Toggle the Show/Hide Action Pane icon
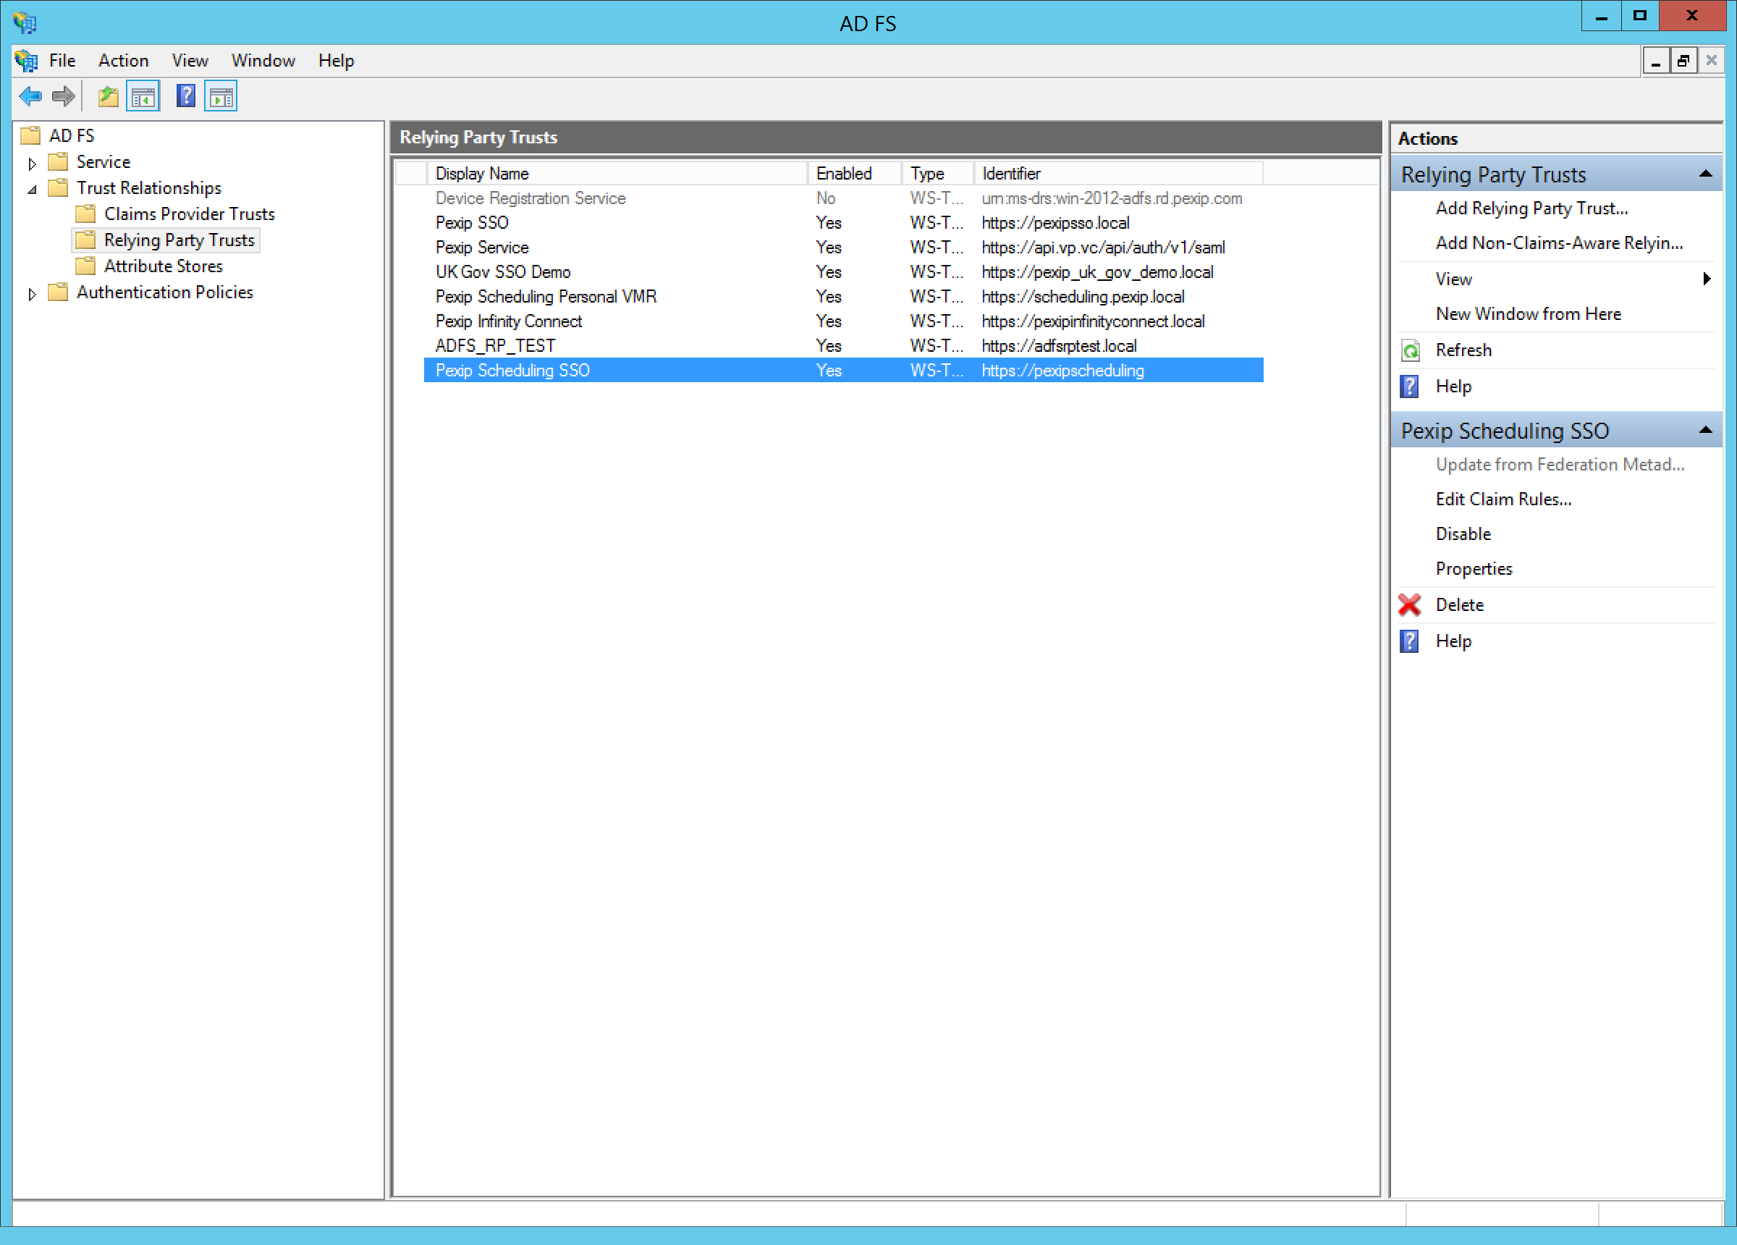 [x=221, y=96]
